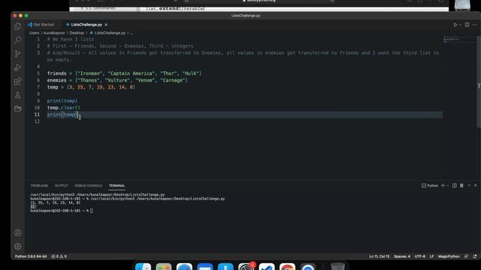The image size is (481, 270).
Task: Open run options dropdown beside play button
Action: point(461,25)
